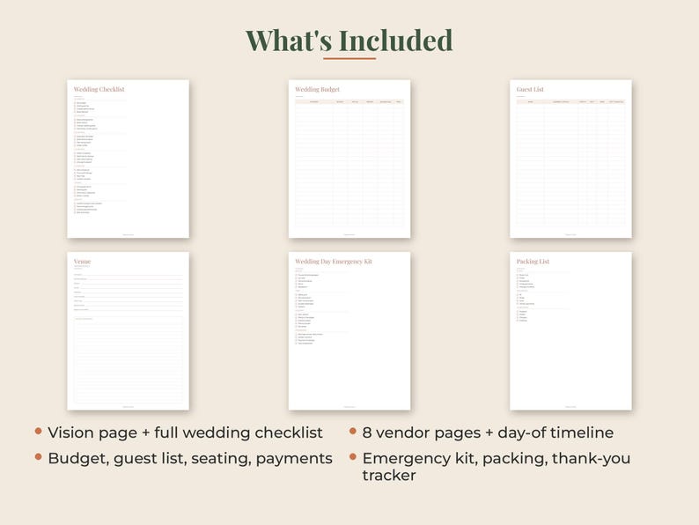The height and width of the screenshot is (525, 699).
Task: Open the Wedding Checklist page thumbnail
Action: (x=128, y=159)
